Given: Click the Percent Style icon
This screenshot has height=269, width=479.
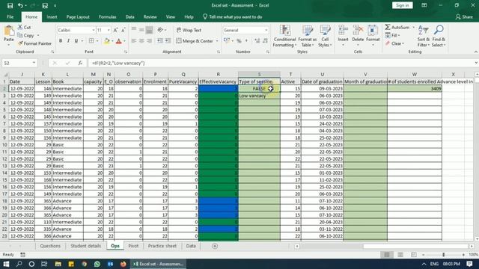Looking at the screenshot, I should (x=239, y=41).
